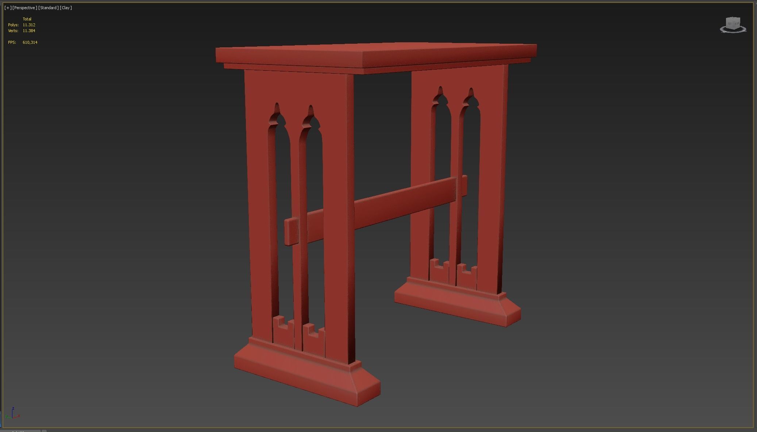Open the Standard shading viewport menu
The image size is (757, 432).
pyautogui.click(x=49, y=8)
